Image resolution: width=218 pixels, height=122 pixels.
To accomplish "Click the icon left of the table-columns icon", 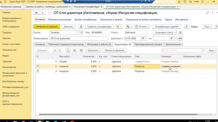I will coord(75,50).
